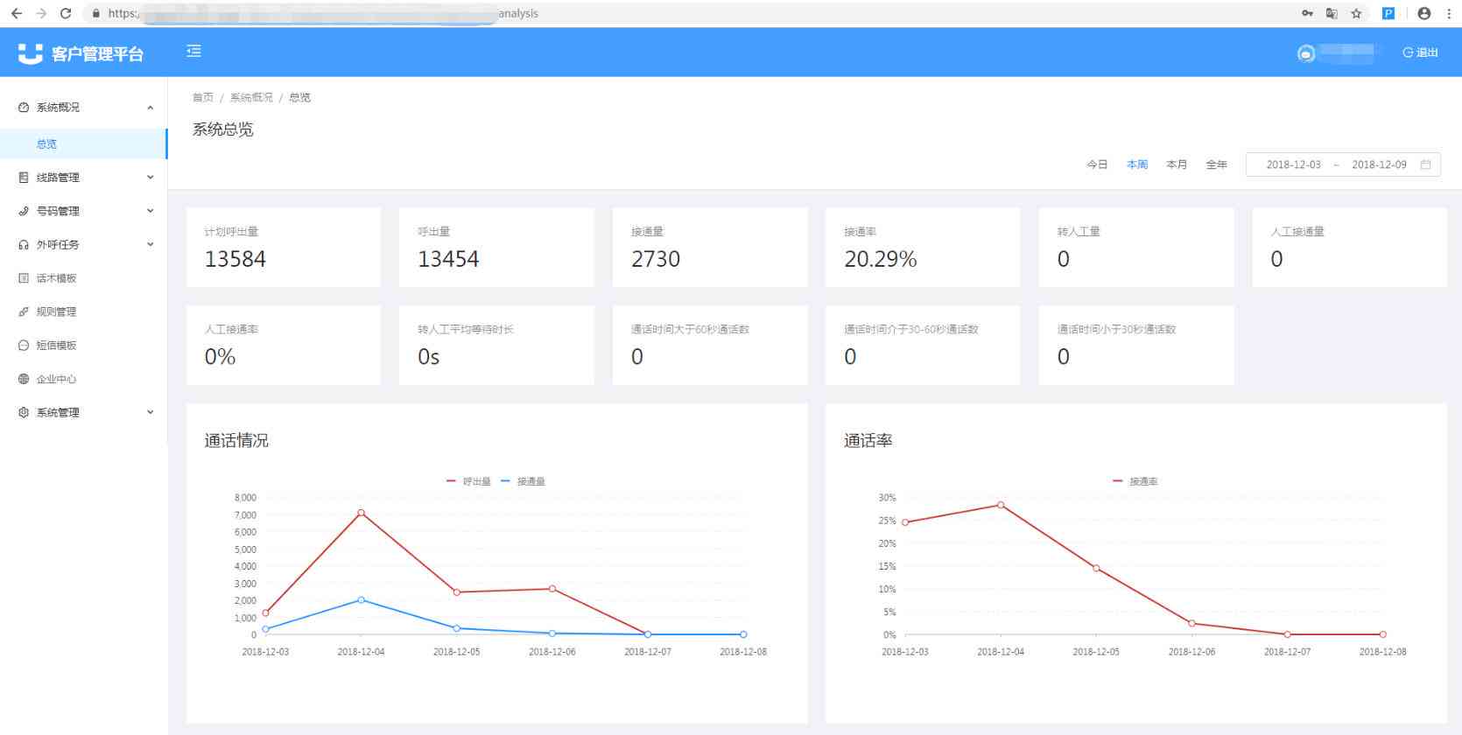Toggle the 接通率 series in the chart legend
Viewport: 1462px width, 735px height.
pos(1135,481)
